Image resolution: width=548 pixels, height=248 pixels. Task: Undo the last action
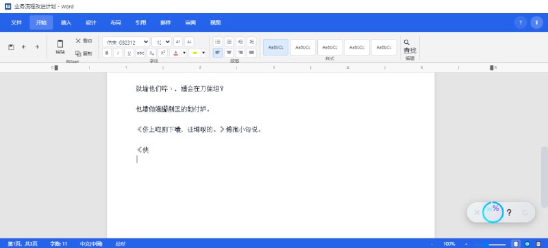(x=24, y=47)
